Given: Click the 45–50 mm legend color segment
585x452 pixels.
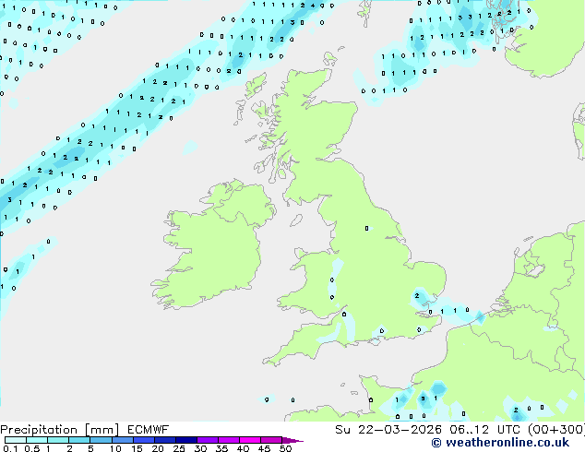Looking at the screenshot, I should click(x=271, y=440).
